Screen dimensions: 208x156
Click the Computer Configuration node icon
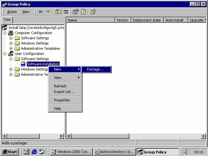coord(11,33)
